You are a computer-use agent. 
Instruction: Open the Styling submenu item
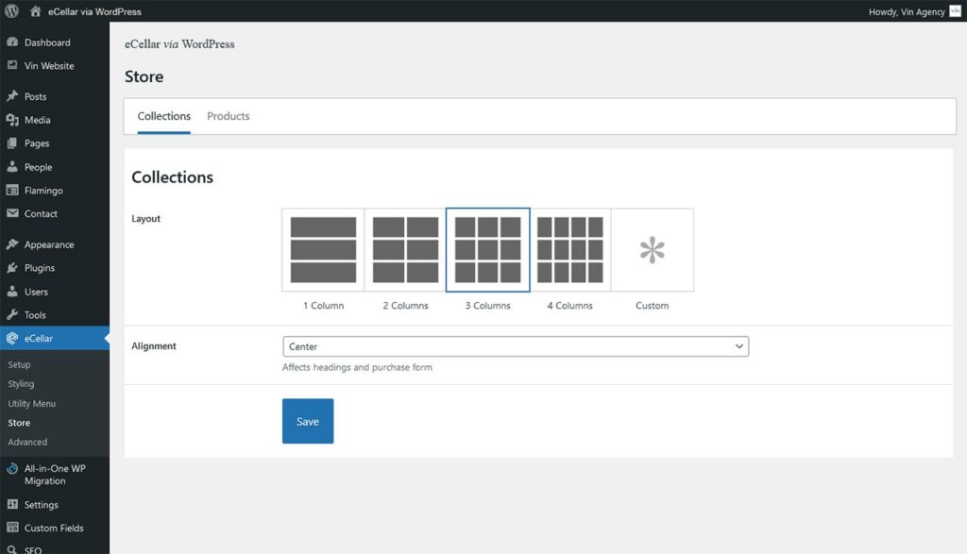pyautogui.click(x=21, y=384)
